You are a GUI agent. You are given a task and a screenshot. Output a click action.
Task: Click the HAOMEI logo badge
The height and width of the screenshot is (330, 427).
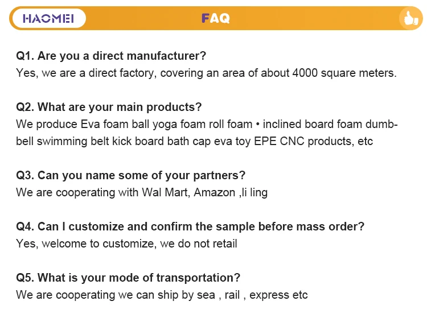pyautogui.click(x=48, y=19)
